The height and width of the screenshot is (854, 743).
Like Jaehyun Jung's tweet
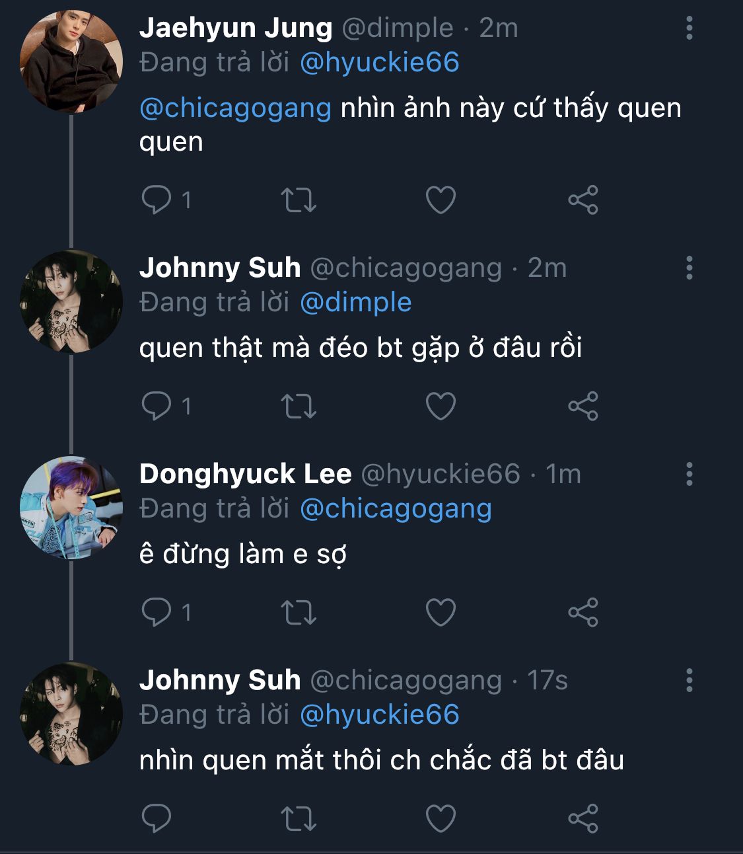pos(441,200)
